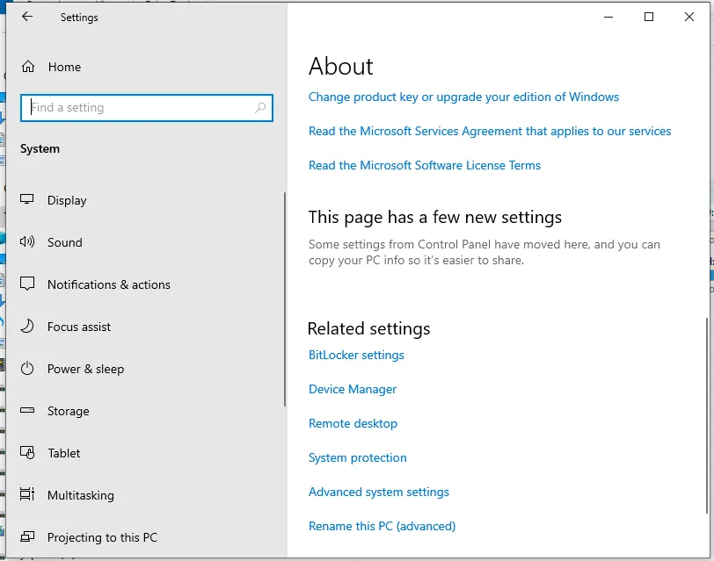Click the Projecting to this PC icon

(27, 537)
